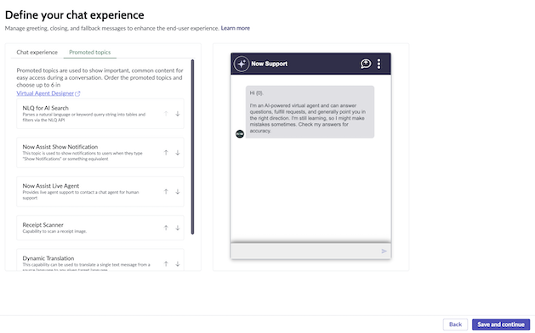Screen dimensions: 535x333
Task: Move Receipt Scanner topic up
Action: (x=166, y=228)
